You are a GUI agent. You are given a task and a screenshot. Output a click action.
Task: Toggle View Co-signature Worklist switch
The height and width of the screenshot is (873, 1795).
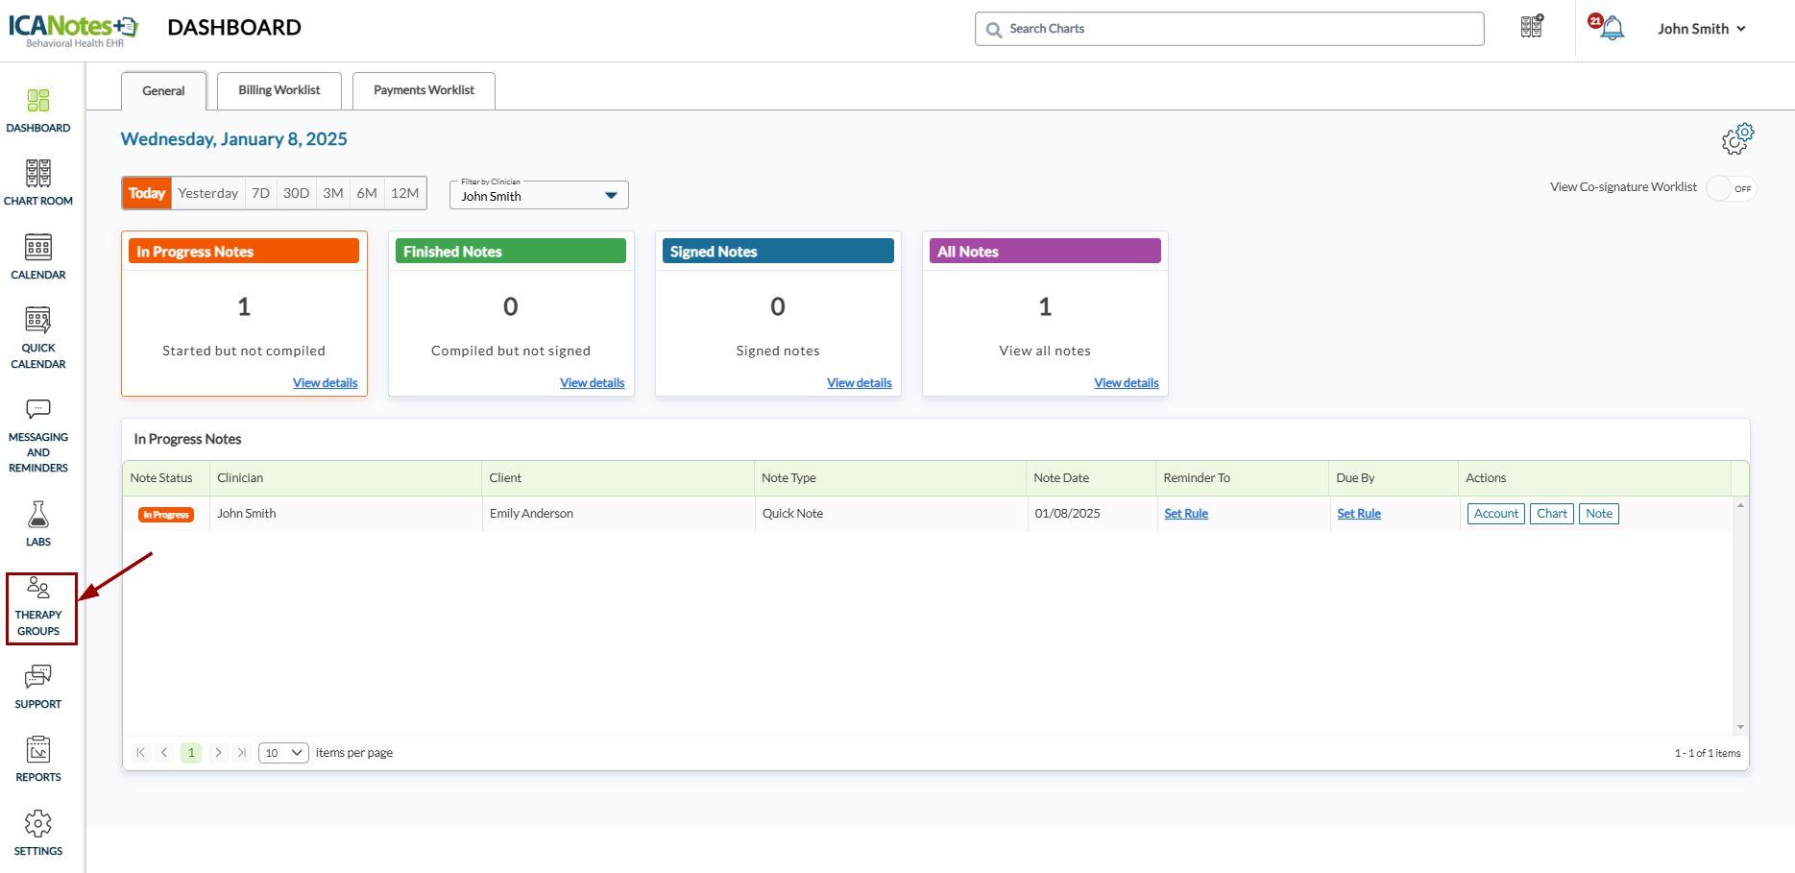[1731, 188]
